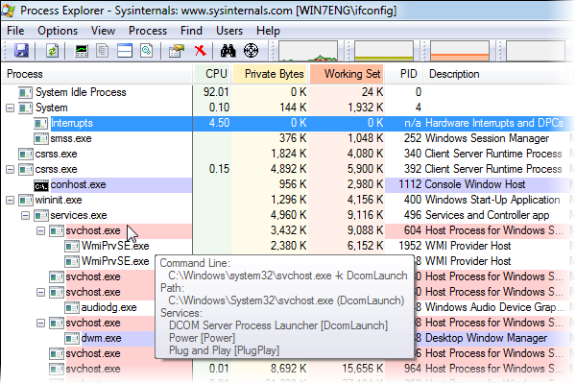This screenshot has width=576, height=384.
Task: Click the red X Kill Process icon
Action: pyautogui.click(x=201, y=50)
